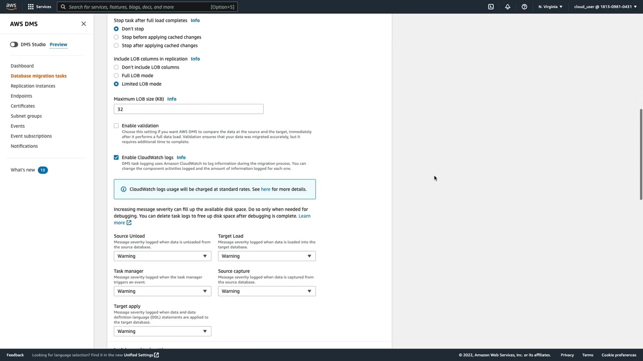Open Source Unload severity dropdown
Screen dimensions: 643x361
click(162, 256)
